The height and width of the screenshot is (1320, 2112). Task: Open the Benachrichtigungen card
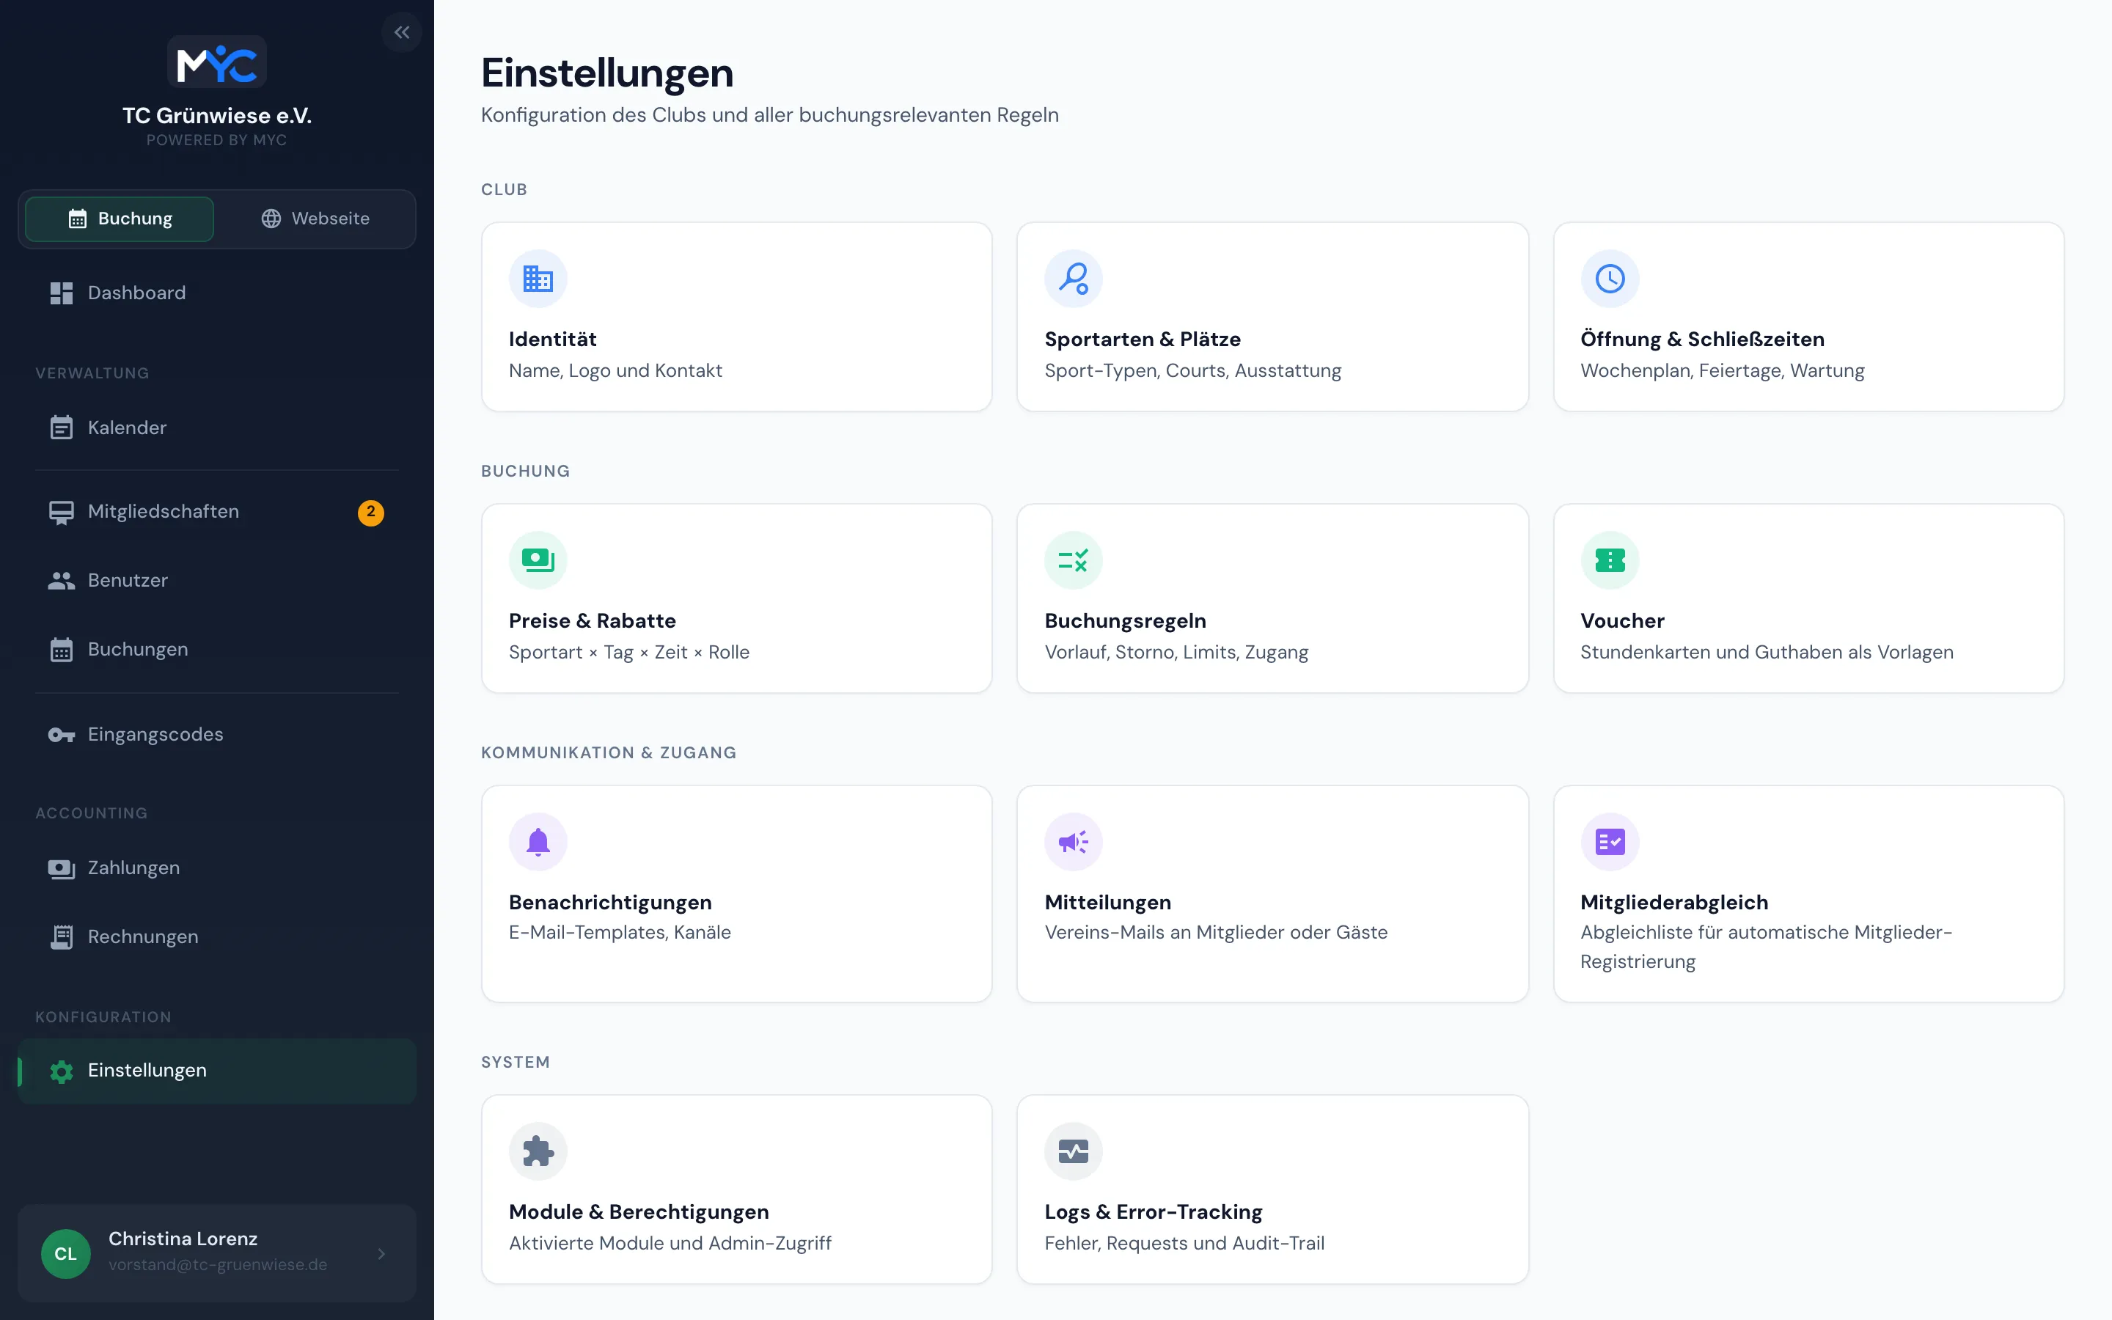click(x=736, y=894)
